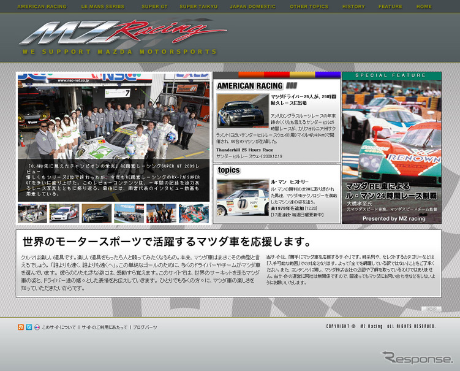The image size is (460, 371).
Task: Click copyright MZ Racing text
Action: click(x=381, y=326)
